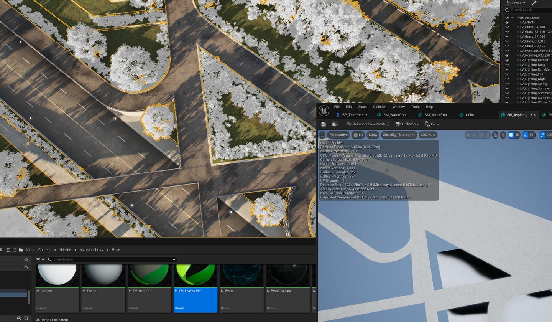
Task: Click the Show button in viewport
Action: [373, 135]
